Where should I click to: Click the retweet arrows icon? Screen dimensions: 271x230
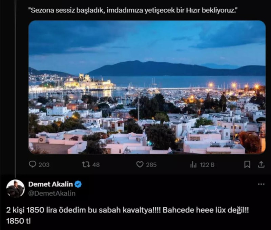[x=86, y=164]
